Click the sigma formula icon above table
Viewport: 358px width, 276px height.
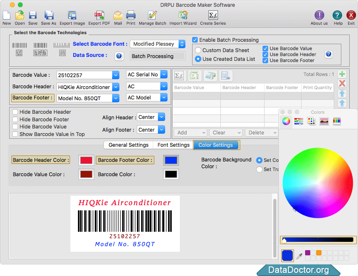coord(179,76)
